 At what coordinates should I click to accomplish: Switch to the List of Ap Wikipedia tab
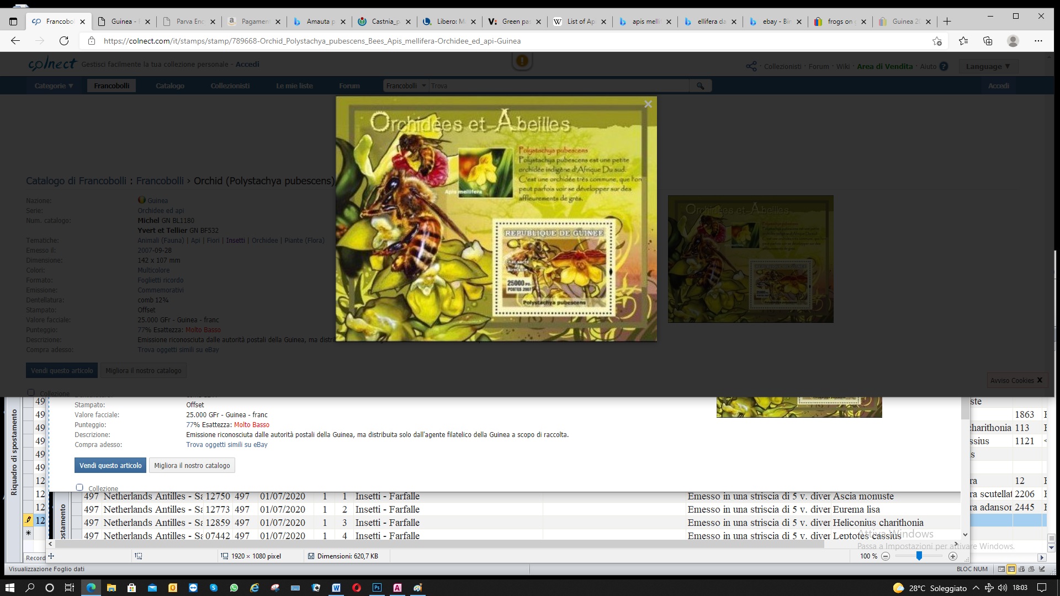[581, 22]
